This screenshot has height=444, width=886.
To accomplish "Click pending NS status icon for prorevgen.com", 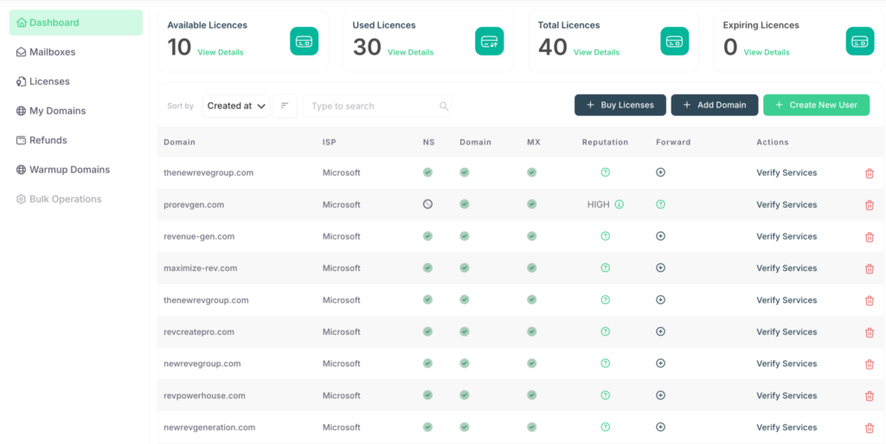I will point(427,204).
